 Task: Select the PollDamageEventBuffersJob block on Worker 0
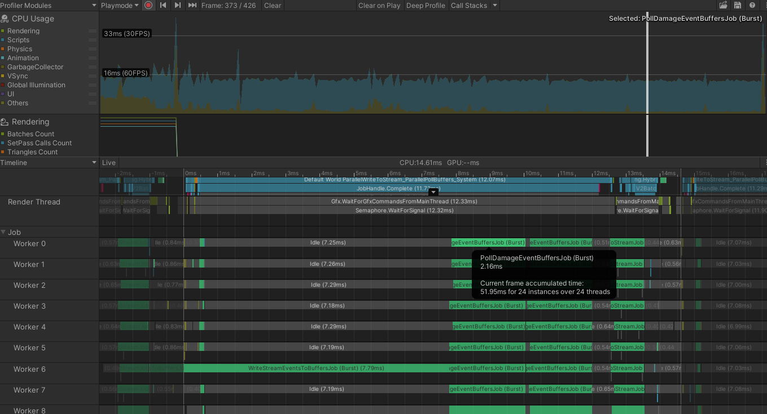[487, 242]
